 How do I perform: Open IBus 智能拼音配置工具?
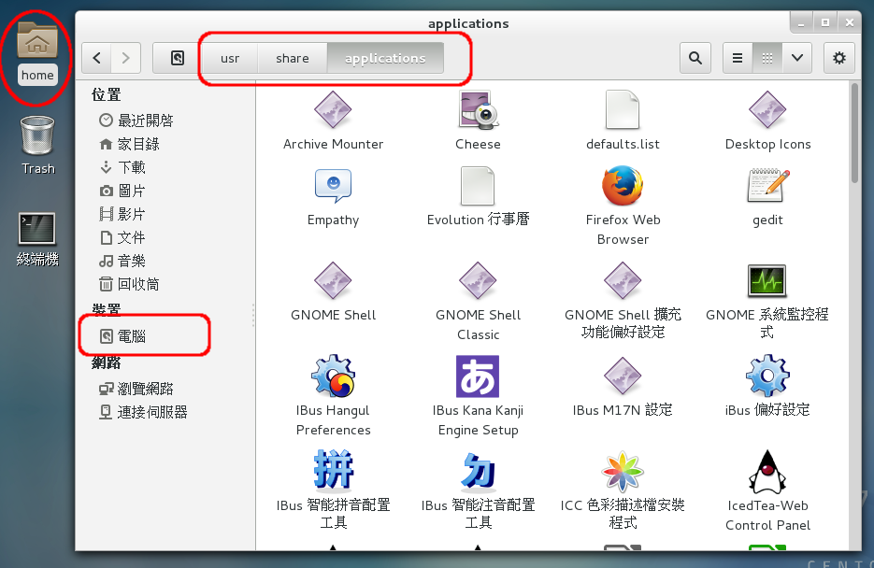pos(333,469)
